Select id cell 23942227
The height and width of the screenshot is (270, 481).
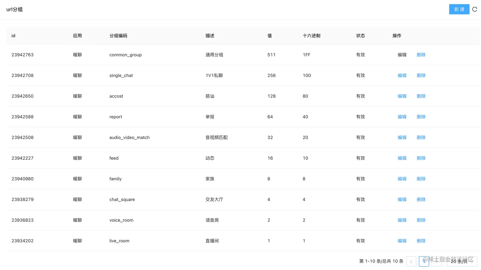coord(23,158)
